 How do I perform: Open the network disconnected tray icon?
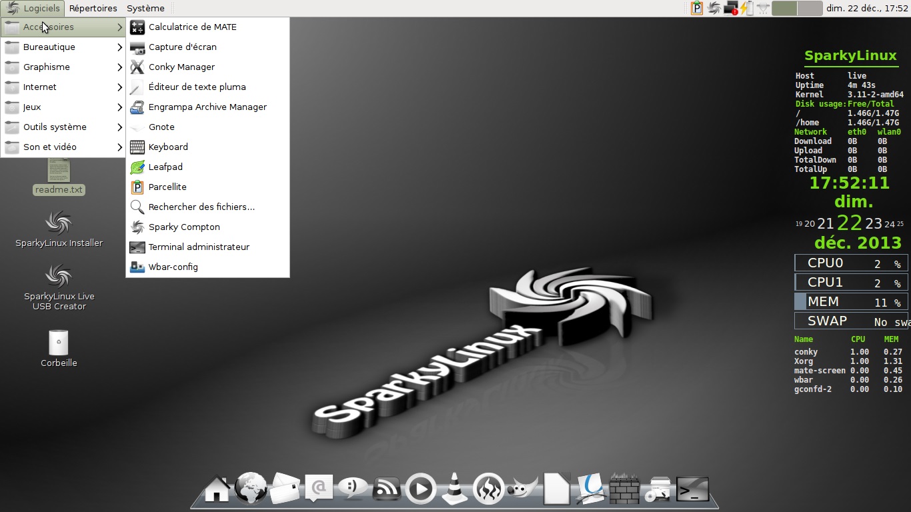pyautogui.click(x=731, y=8)
